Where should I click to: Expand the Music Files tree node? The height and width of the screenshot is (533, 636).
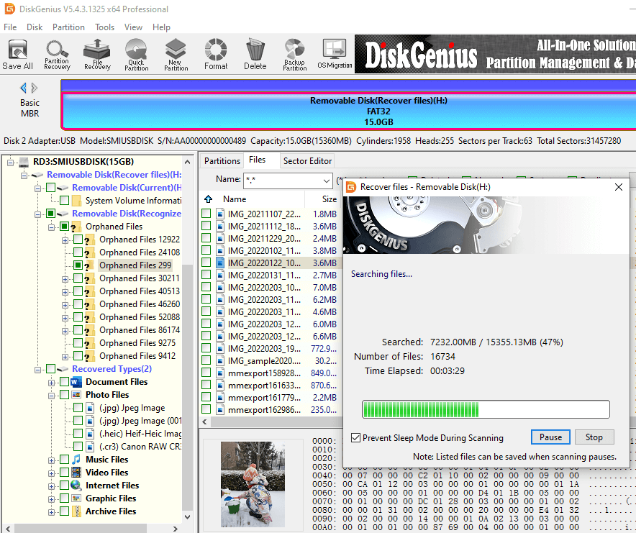pos(52,460)
